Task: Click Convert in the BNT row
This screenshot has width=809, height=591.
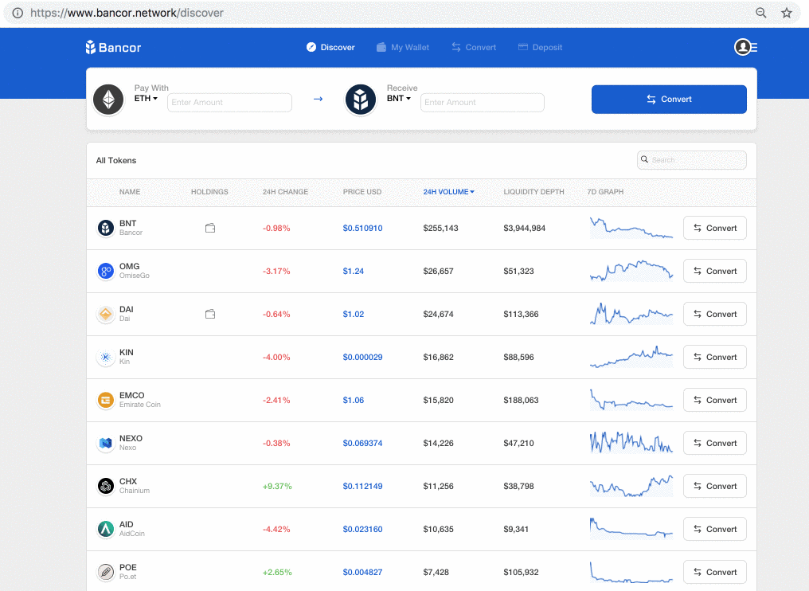Action: click(714, 228)
